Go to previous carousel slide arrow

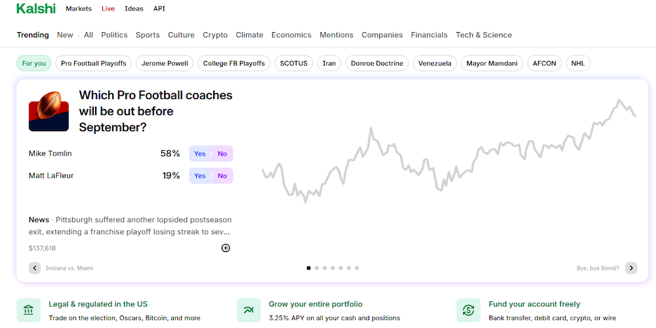click(x=35, y=268)
